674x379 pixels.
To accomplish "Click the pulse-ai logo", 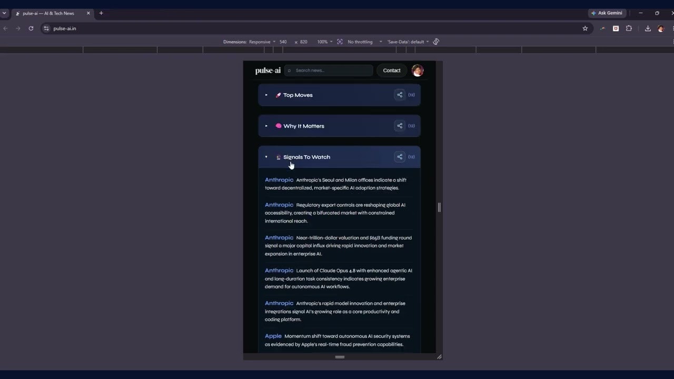I will tap(268, 71).
